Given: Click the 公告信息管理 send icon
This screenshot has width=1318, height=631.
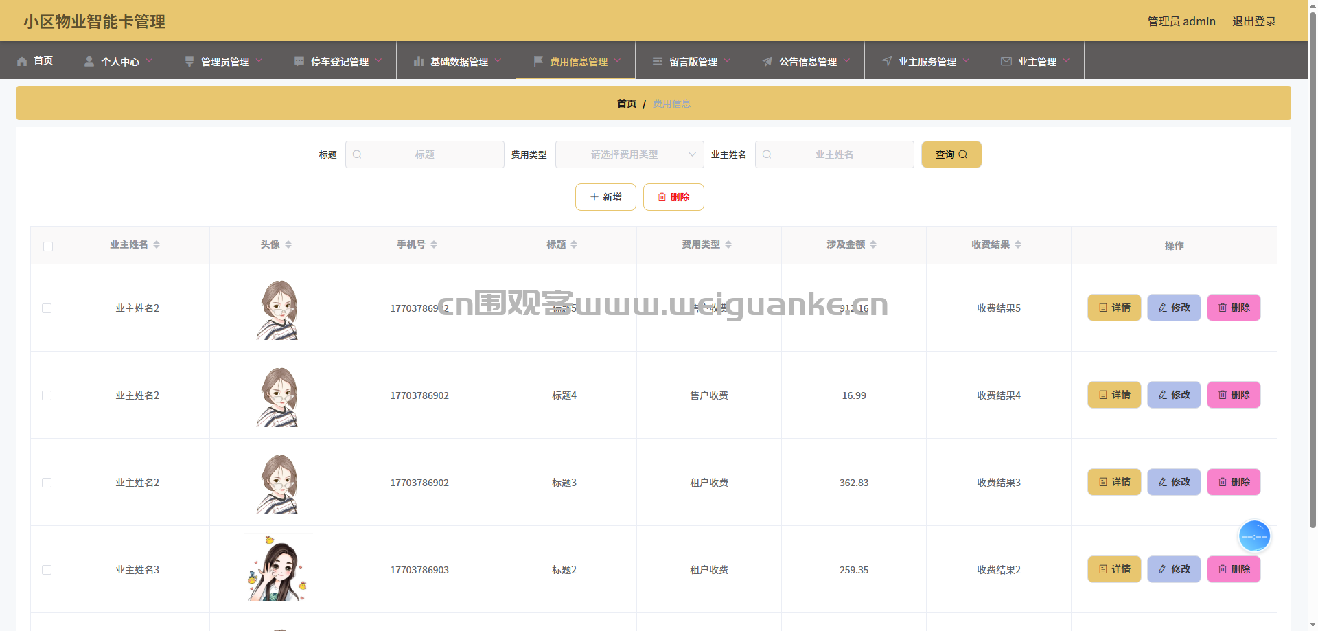Looking at the screenshot, I should 767,61.
